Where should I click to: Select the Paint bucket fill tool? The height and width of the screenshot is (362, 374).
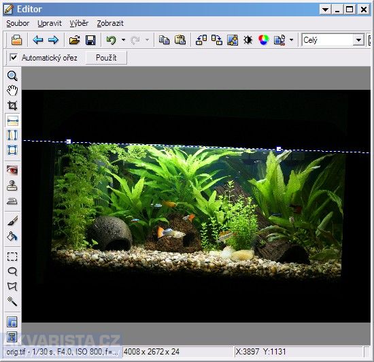[x=12, y=237]
